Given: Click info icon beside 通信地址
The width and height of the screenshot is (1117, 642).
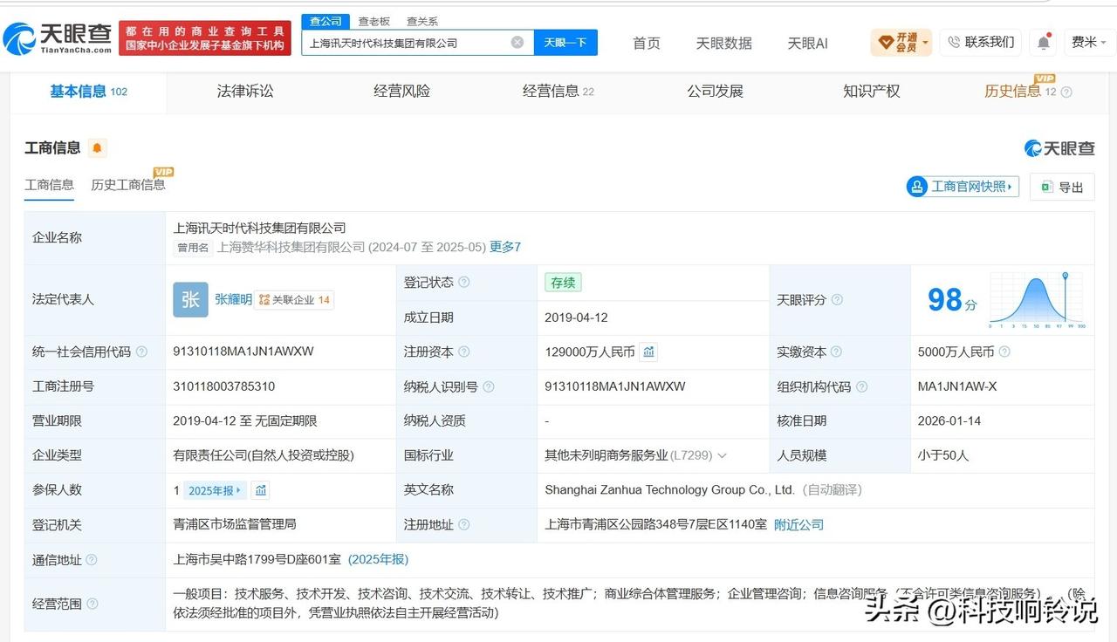Looking at the screenshot, I should tap(92, 559).
